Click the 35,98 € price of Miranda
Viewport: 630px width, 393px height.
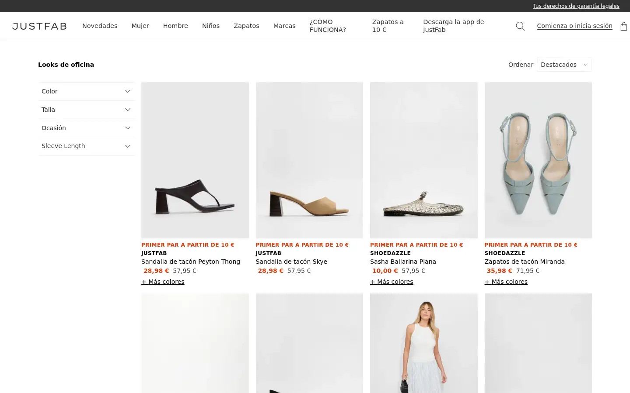pos(499,271)
